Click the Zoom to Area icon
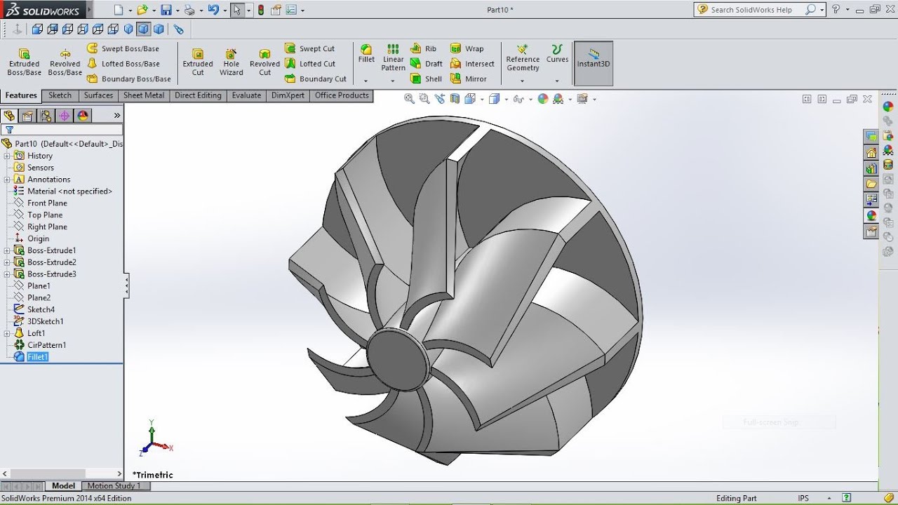This screenshot has width=898, height=505. click(x=424, y=99)
